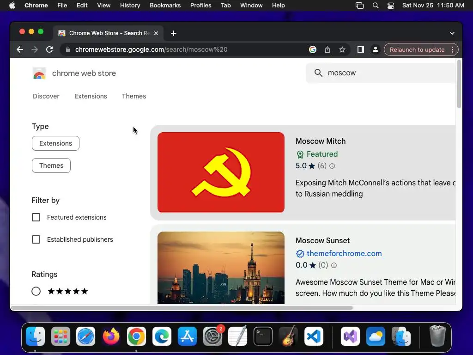
Task: Filter by type Themes chip
Action: coord(51,165)
